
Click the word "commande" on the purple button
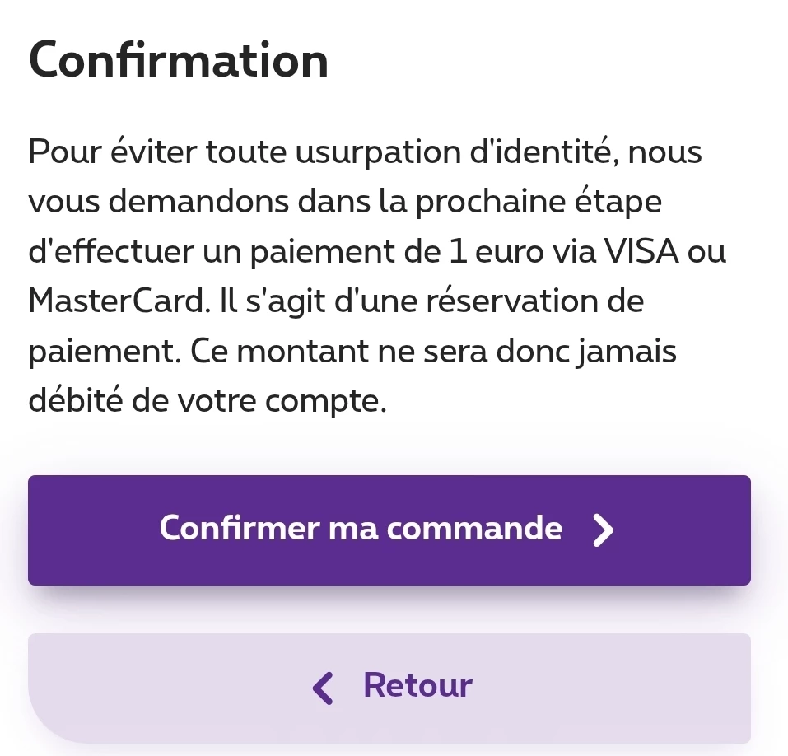[x=474, y=528]
